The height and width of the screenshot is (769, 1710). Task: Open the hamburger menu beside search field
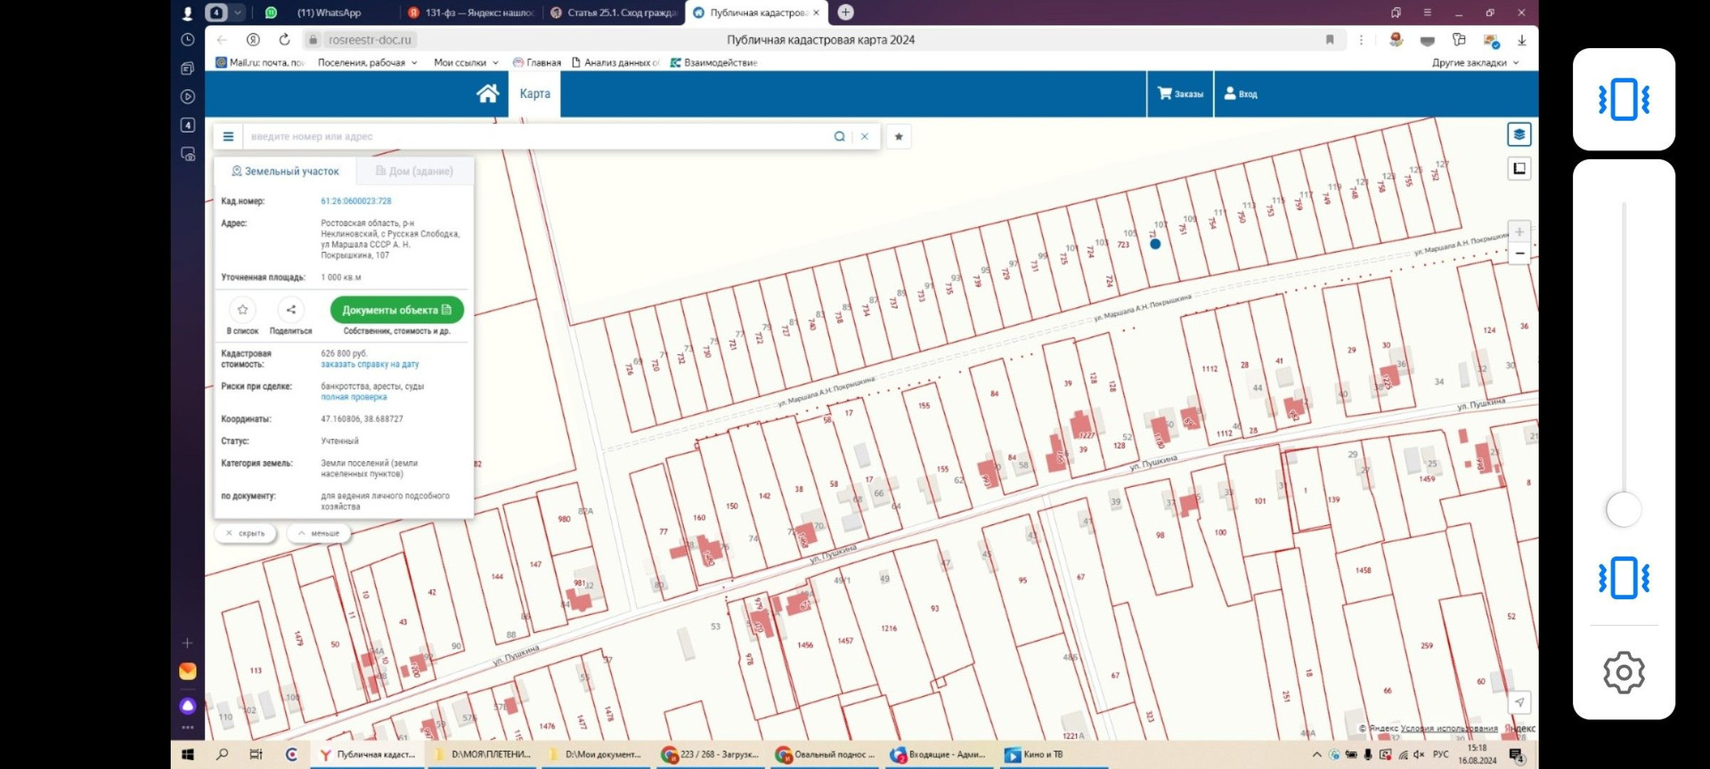pos(228,136)
